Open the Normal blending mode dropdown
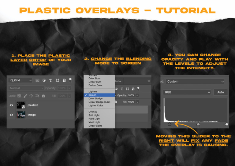The height and width of the screenshot is (166, 235). click(26, 88)
